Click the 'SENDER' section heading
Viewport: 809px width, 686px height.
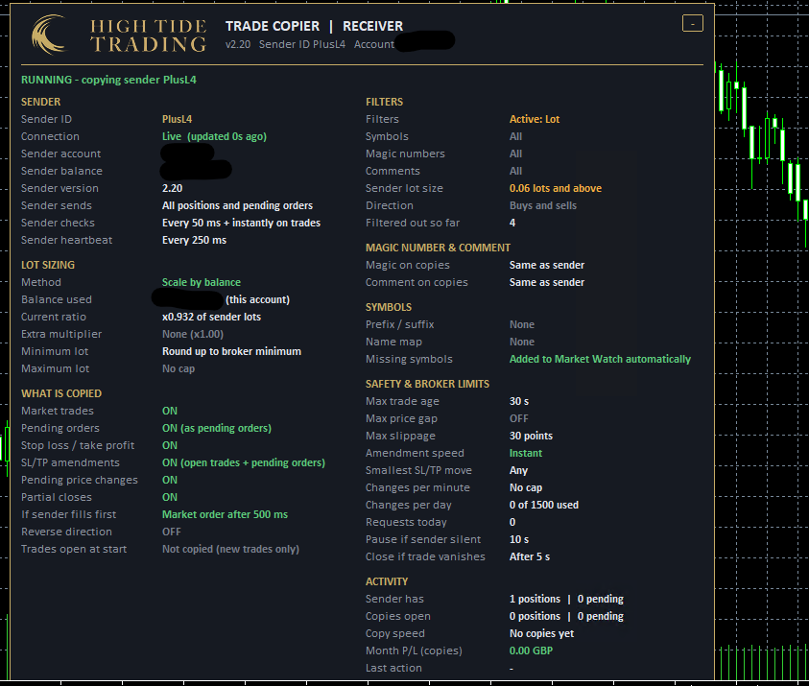click(40, 102)
